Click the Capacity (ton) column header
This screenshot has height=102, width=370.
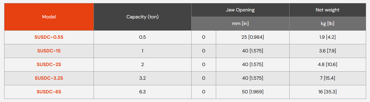pyautogui.click(x=142, y=17)
